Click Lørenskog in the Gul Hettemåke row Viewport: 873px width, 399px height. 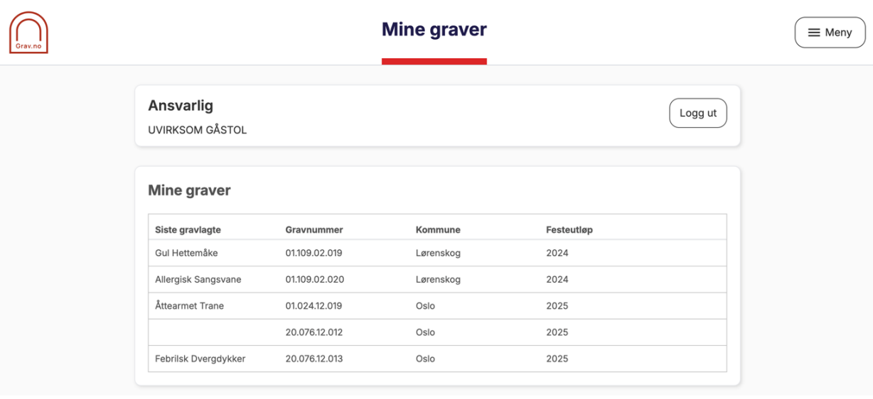click(438, 253)
